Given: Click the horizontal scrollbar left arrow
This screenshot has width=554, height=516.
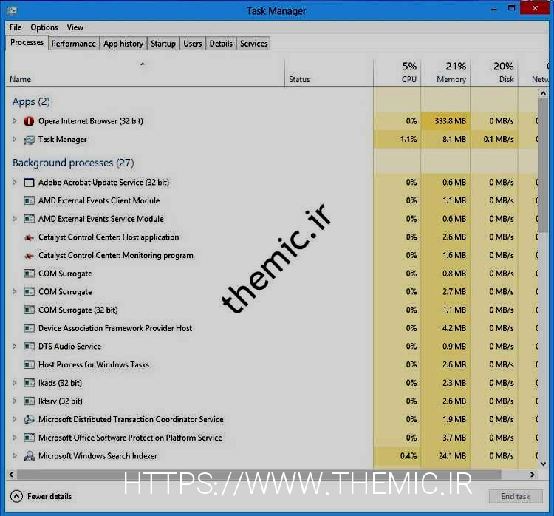Looking at the screenshot, I should coord(11,475).
